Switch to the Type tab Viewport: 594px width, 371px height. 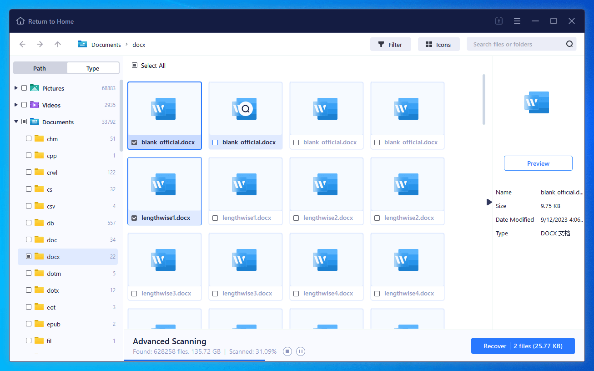tap(93, 68)
